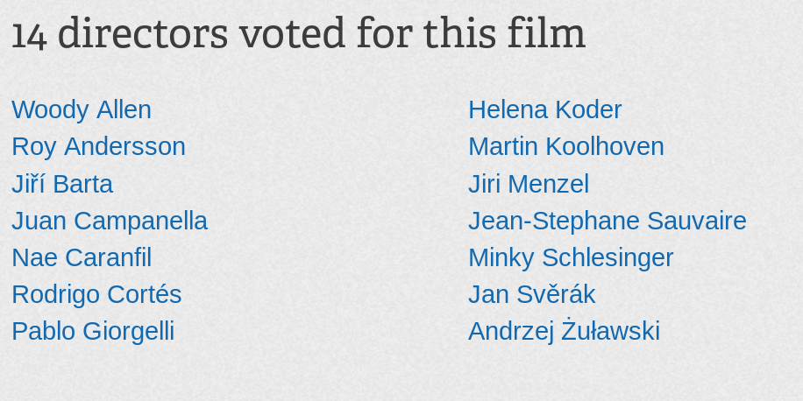The height and width of the screenshot is (401, 803).
Task: Click the surname Campanella in the left column
Action: pyautogui.click(x=141, y=221)
